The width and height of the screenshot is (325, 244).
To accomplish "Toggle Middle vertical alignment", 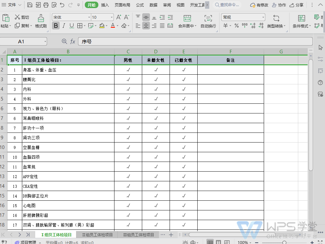I will (x=146, y=17).
